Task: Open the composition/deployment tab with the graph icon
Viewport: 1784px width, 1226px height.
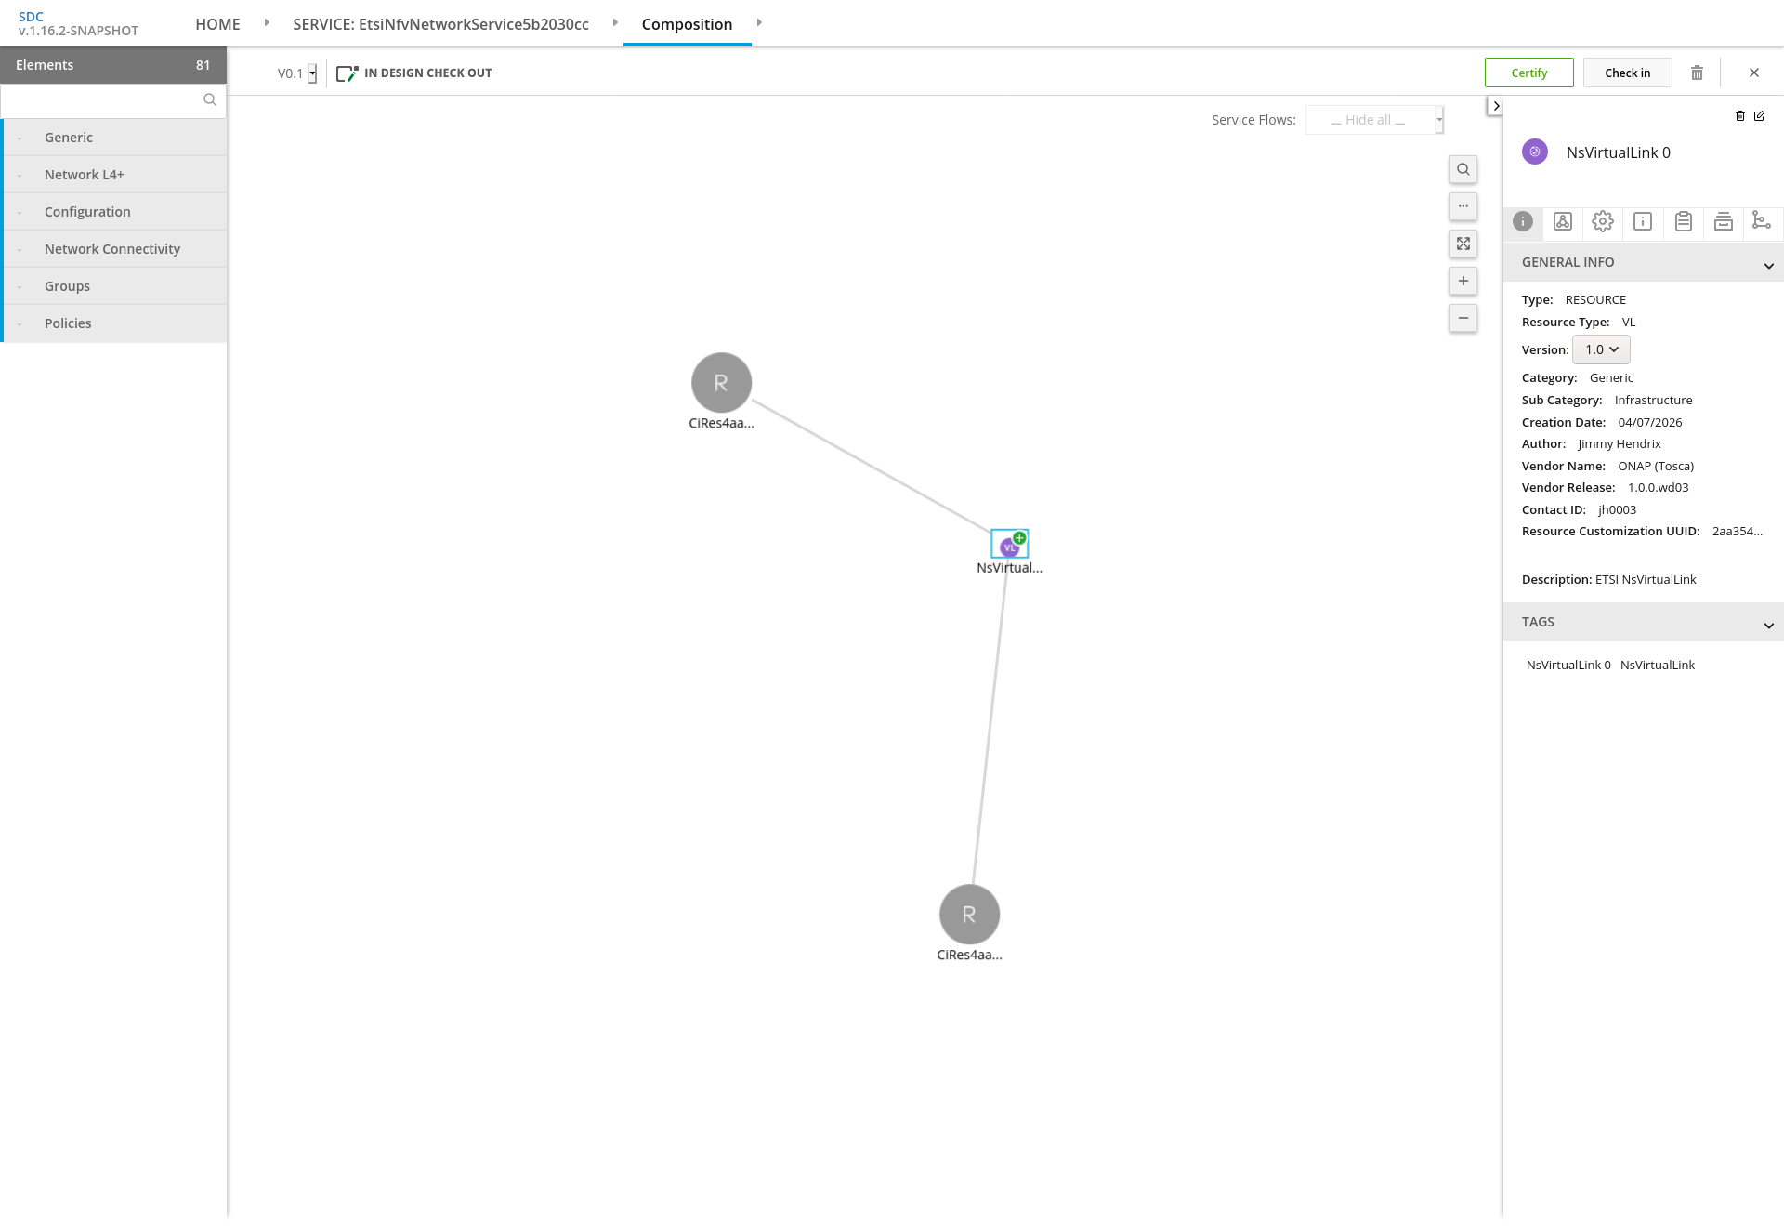Action: point(1562,221)
